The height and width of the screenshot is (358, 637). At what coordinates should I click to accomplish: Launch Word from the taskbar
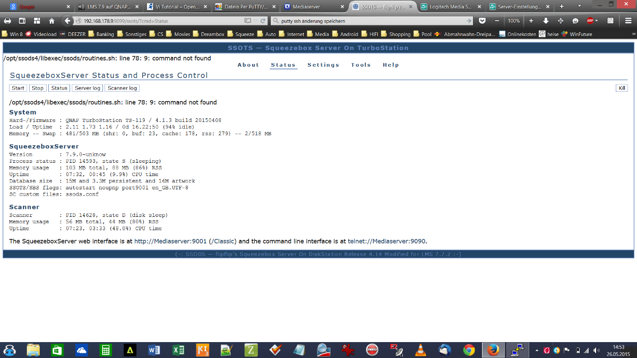click(x=154, y=350)
